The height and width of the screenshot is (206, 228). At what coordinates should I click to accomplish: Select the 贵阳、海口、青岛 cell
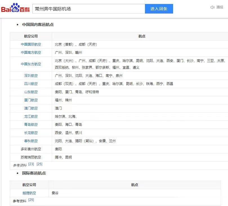pos(140,125)
